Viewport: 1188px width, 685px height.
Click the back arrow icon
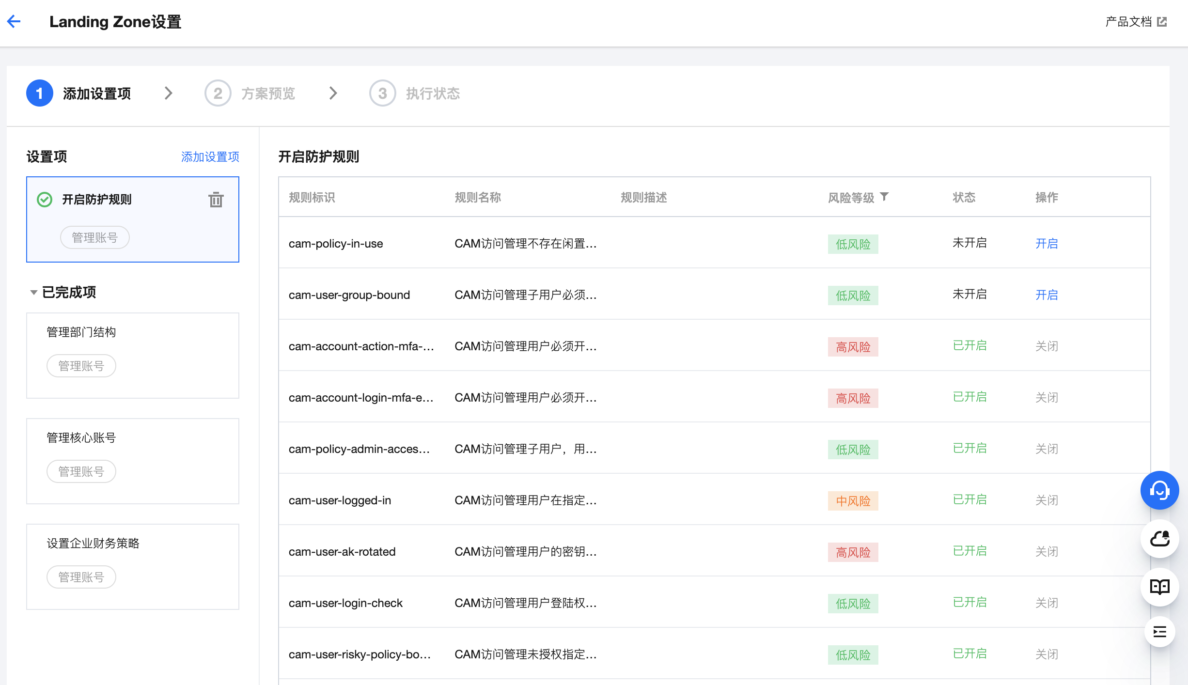(14, 21)
